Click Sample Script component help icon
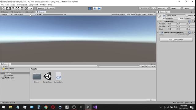The image size is (196, 110). [x=190, y=32]
